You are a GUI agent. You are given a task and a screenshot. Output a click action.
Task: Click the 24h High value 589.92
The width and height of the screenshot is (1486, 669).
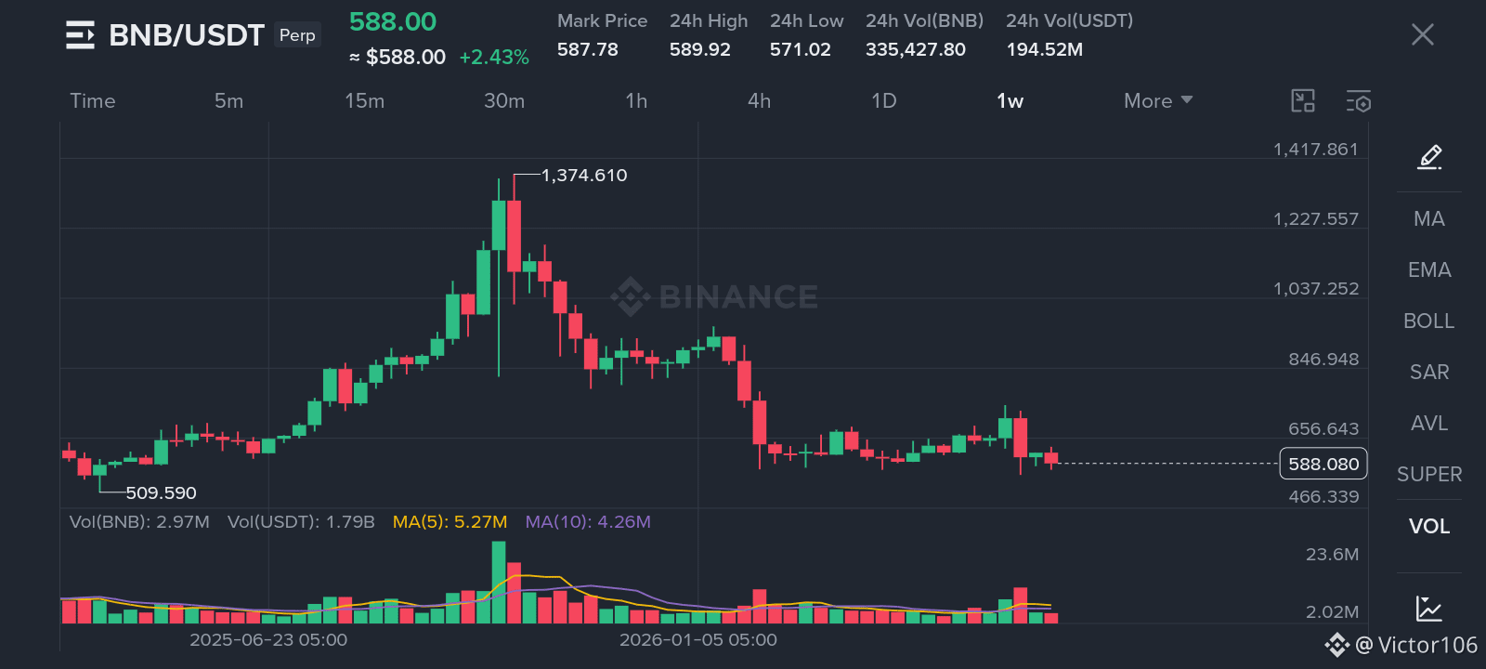pyautogui.click(x=699, y=49)
